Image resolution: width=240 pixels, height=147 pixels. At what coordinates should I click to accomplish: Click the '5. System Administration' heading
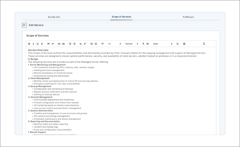(40, 111)
